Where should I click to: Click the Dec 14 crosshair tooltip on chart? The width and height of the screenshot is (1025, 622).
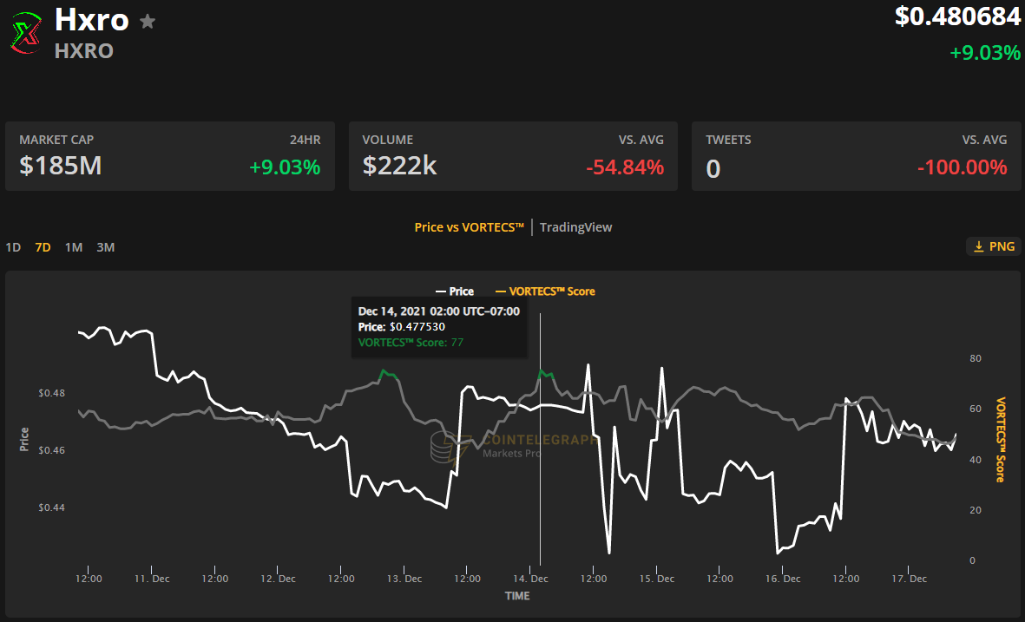(439, 326)
